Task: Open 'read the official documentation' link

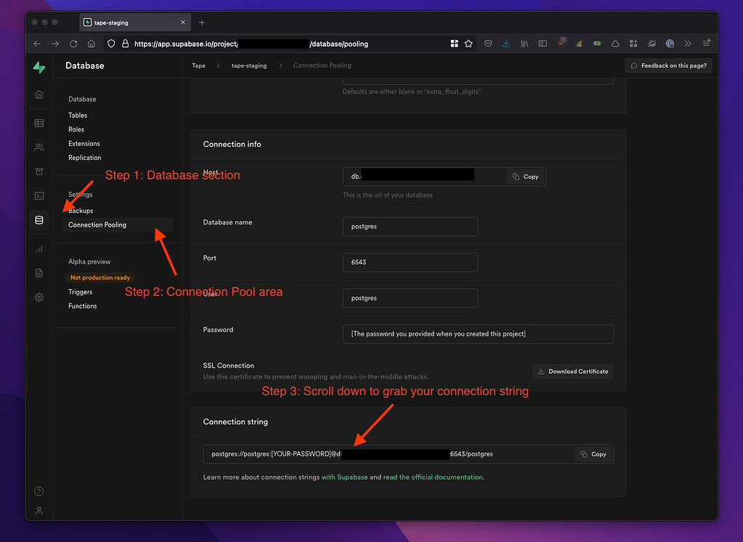Action: pyautogui.click(x=433, y=477)
